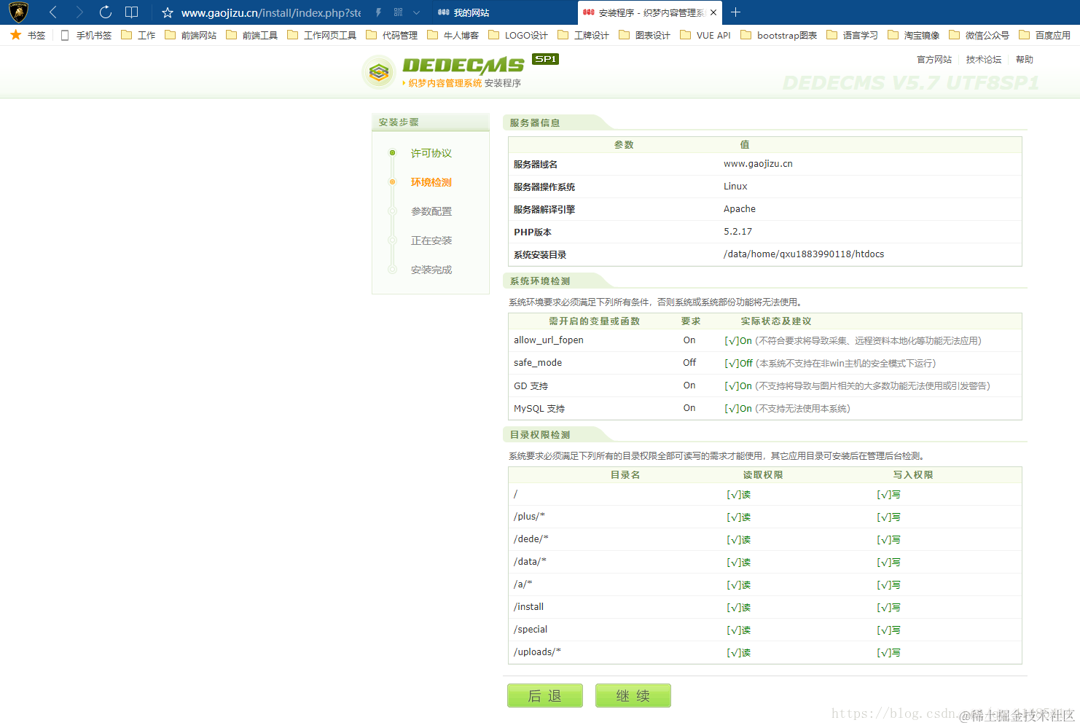This screenshot has width=1080, height=728.
Task: Open the 前端工具 bookmark folder
Action: 252,35
